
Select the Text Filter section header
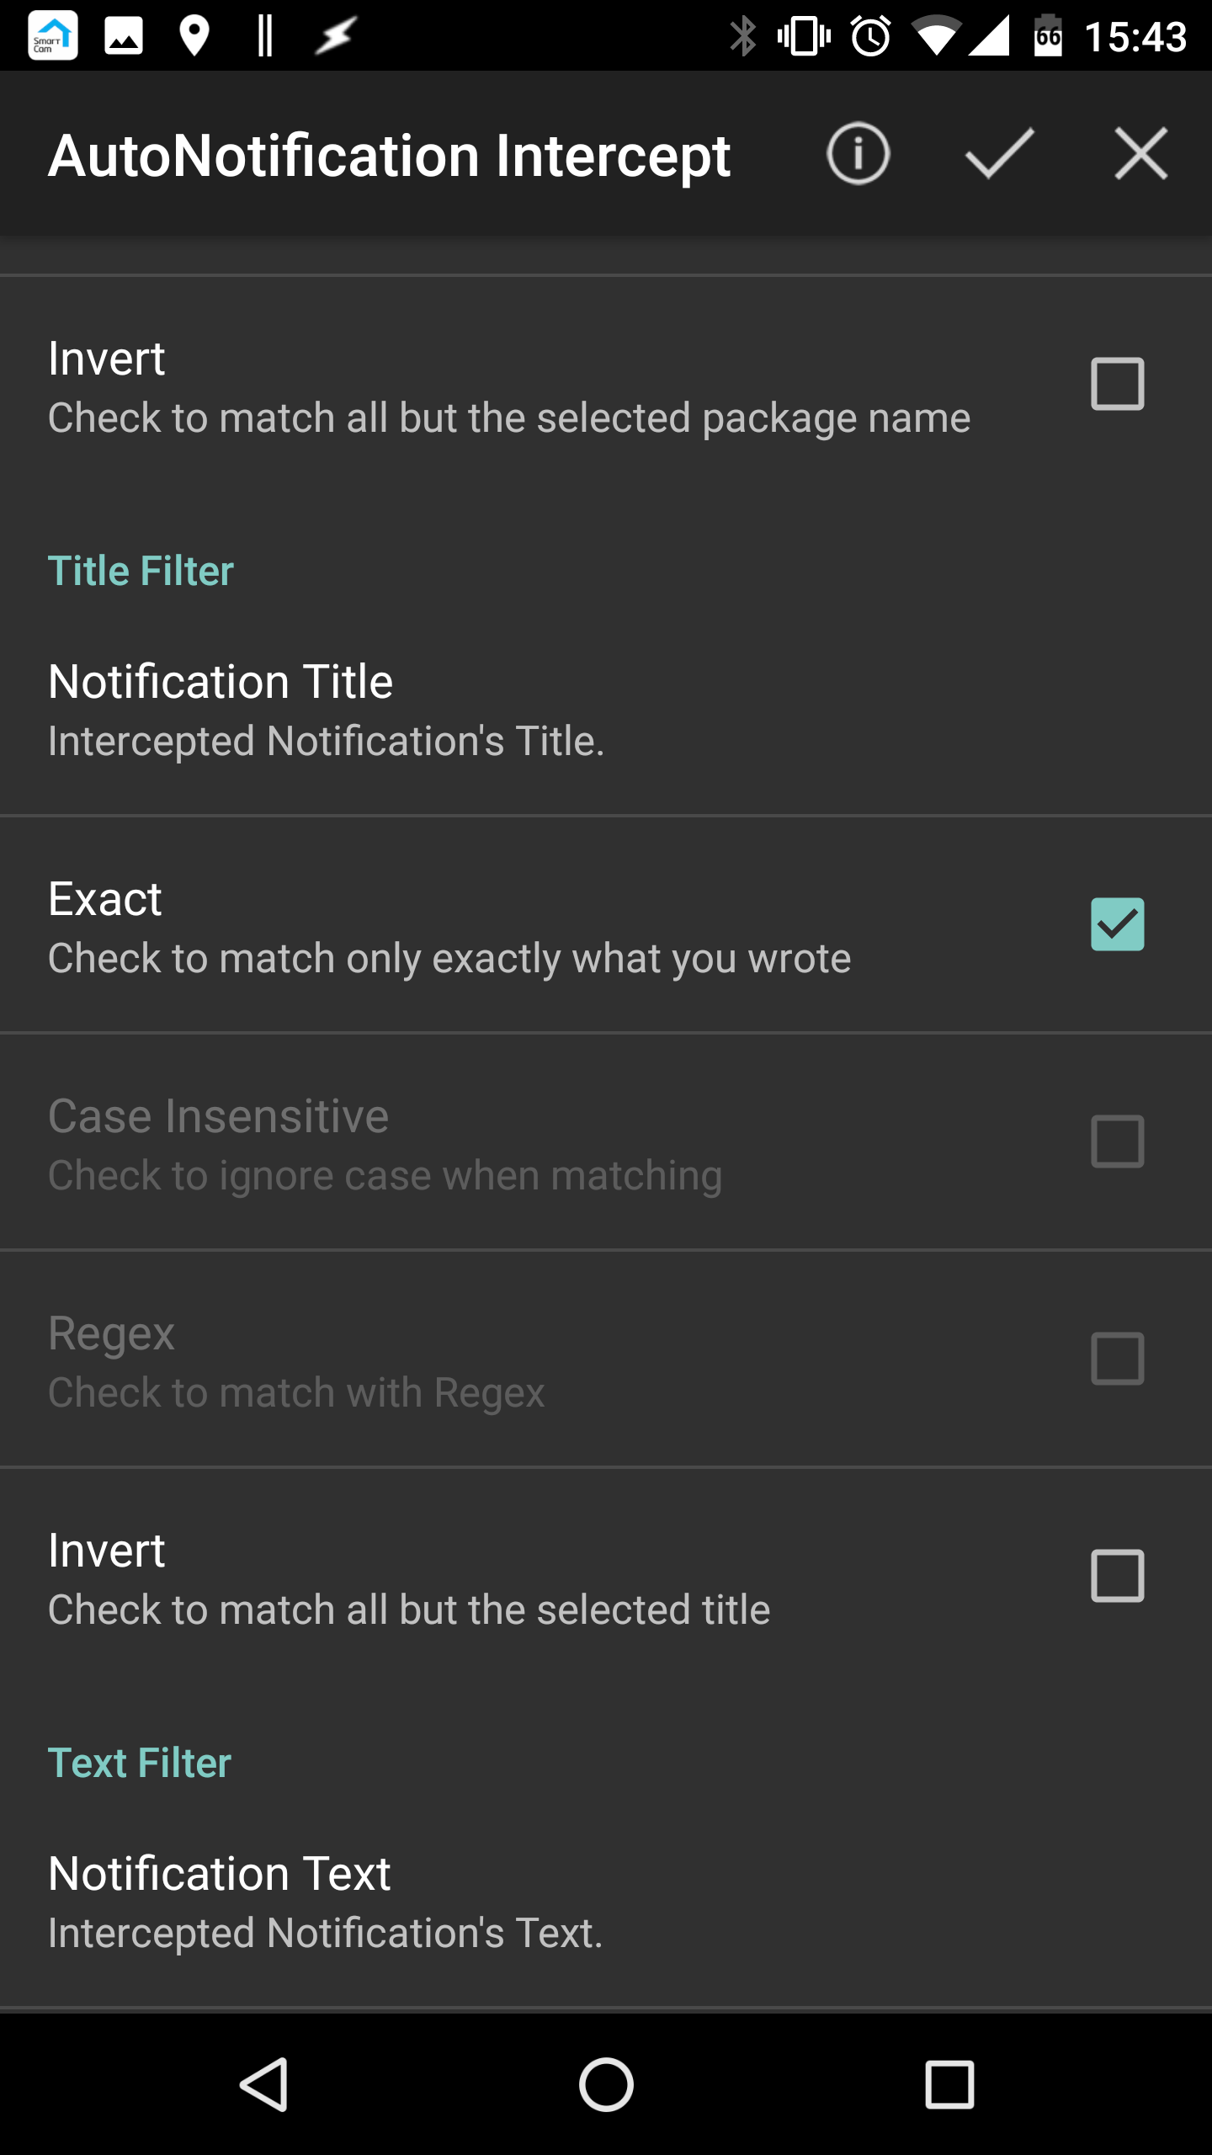[139, 1763]
